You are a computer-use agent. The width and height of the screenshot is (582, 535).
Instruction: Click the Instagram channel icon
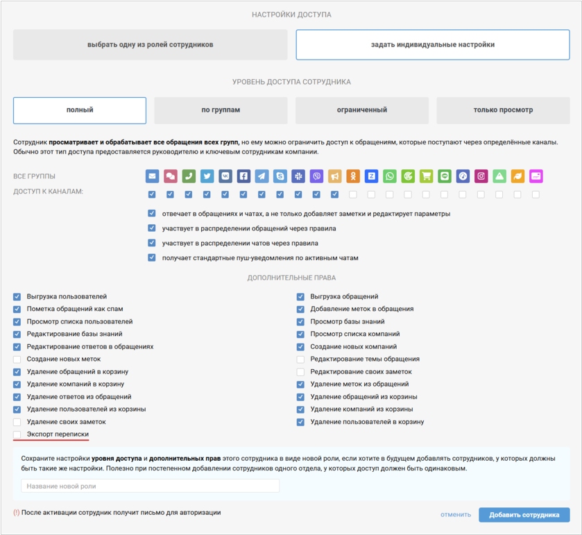tap(481, 176)
